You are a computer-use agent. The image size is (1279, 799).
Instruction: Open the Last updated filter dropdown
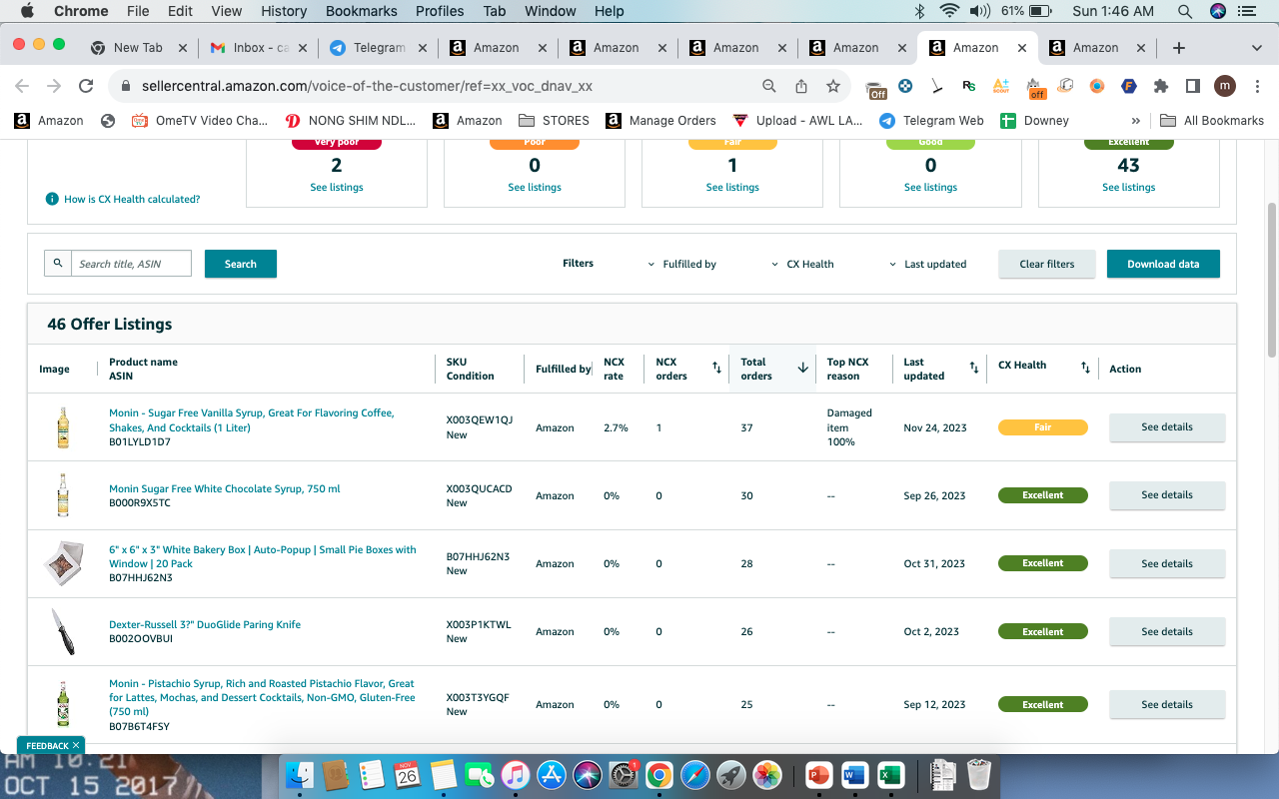(928, 265)
